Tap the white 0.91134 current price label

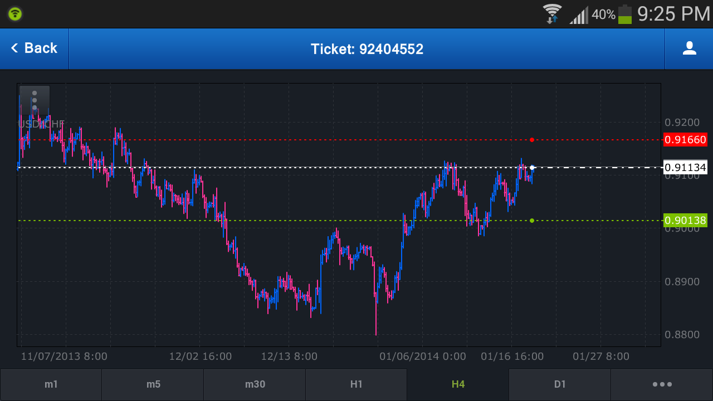point(685,167)
